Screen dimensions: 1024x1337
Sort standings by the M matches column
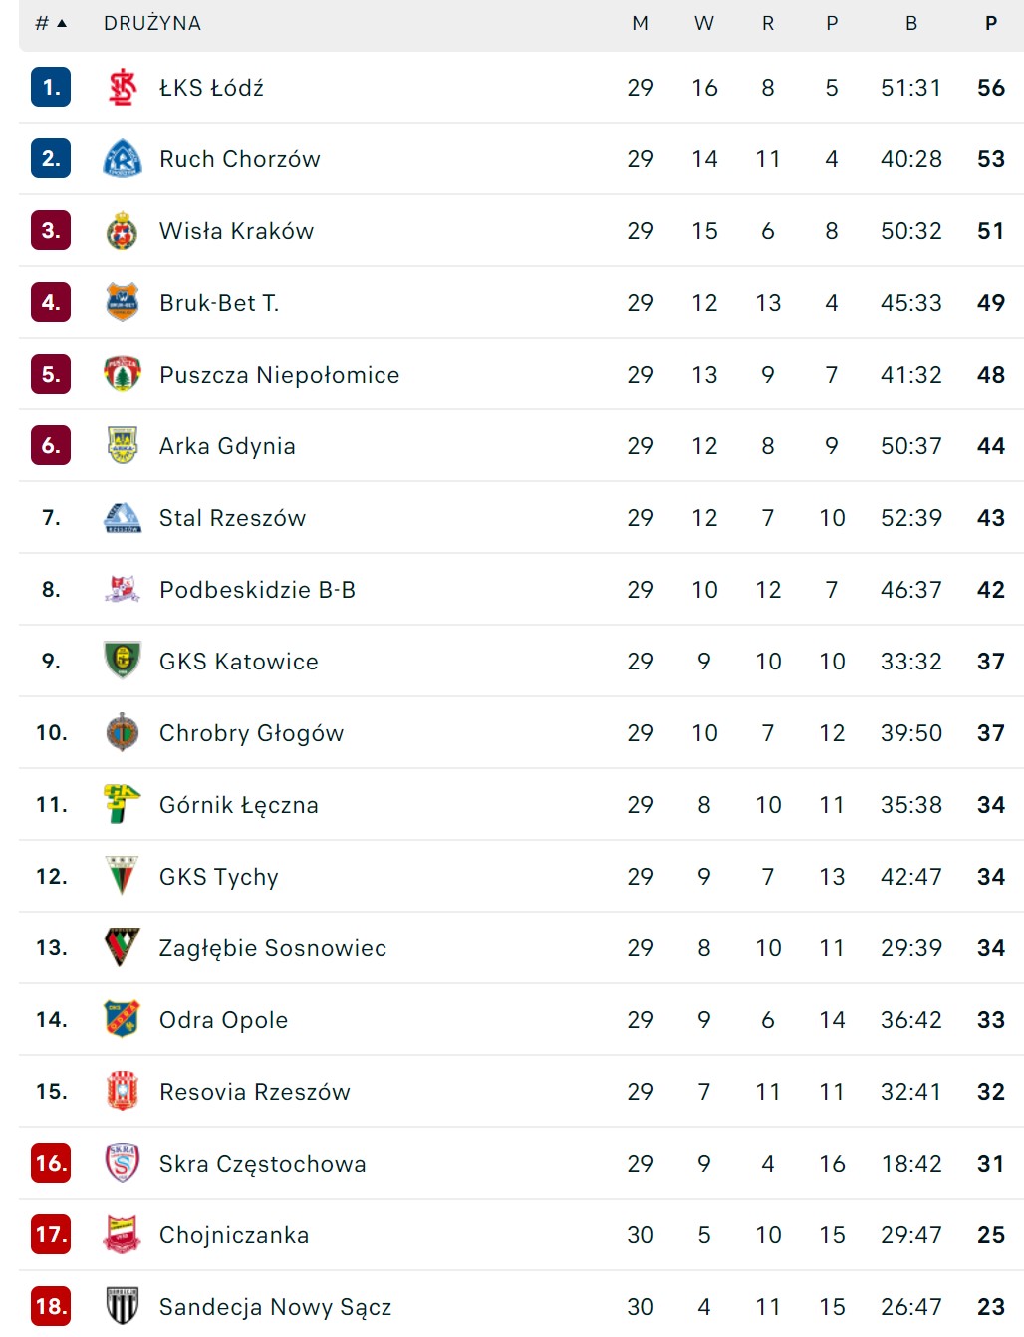tap(640, 23)
